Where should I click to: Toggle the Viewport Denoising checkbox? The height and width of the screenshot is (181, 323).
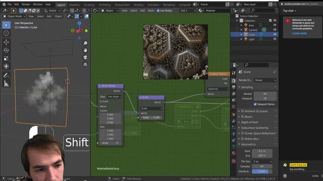pyautogui.click(x=255, y=104)
